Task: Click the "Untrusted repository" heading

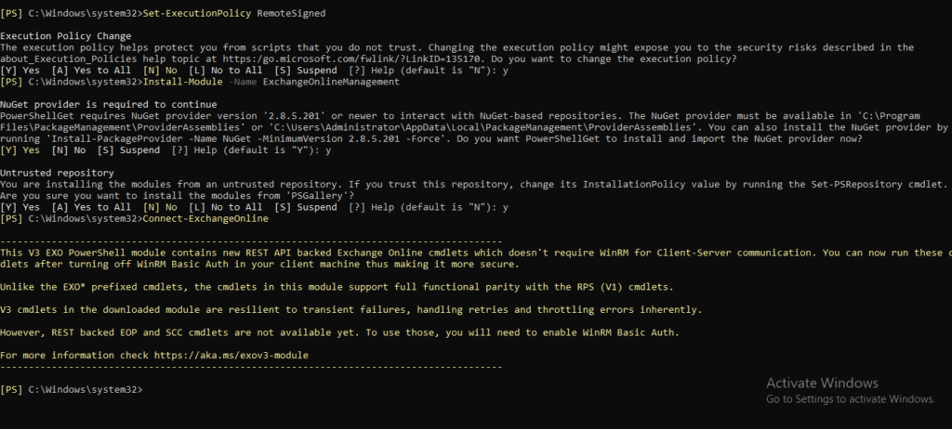Action: click(57, 174)
